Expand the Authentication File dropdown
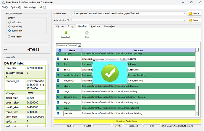The width and height of the screenshot is (204, 131). [x=184, y=20]
